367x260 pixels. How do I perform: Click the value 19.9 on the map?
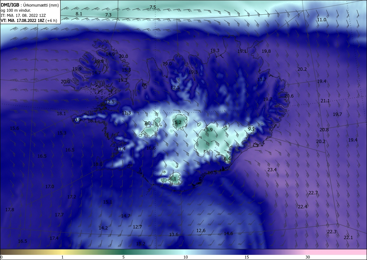pos(77,69)
